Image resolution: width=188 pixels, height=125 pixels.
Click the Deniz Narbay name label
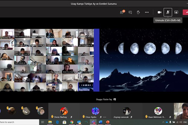click(x=60, y=117)
